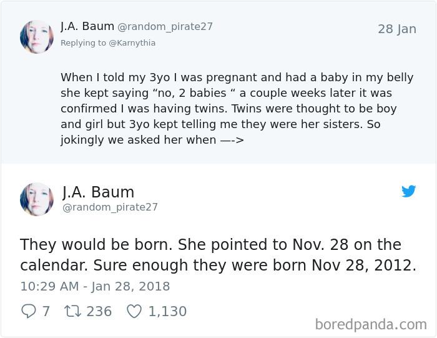Screen dimensions: 437x338
Task: Like the tweet with the heart icon
Action: pos(134,311)
